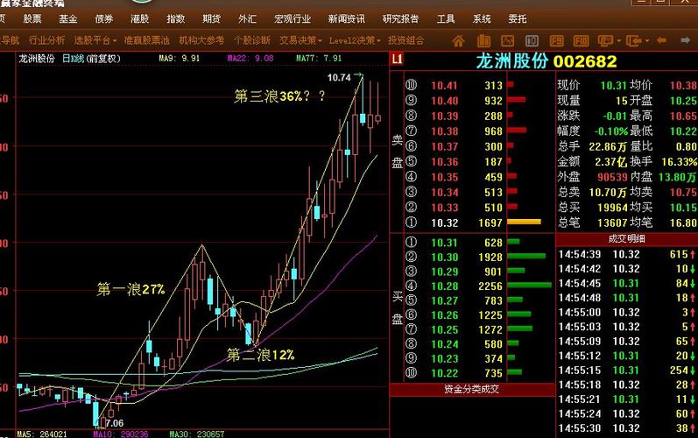Open the 指数 menu
The height and width of the screenshot is (438, 698).
click(176, 18)
